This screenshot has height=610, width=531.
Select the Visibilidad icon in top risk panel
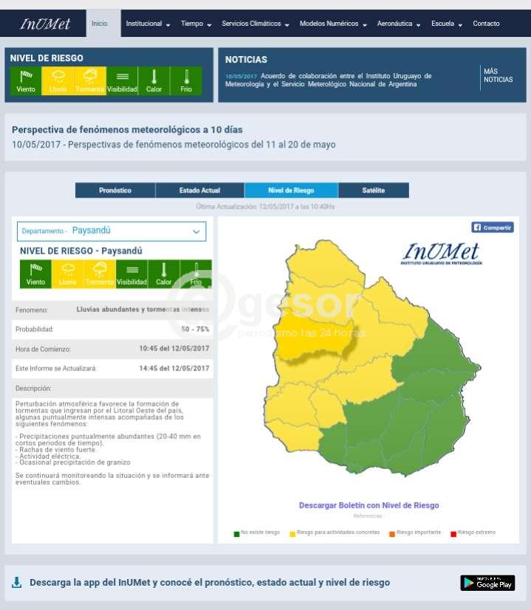[x=122, y=80]
